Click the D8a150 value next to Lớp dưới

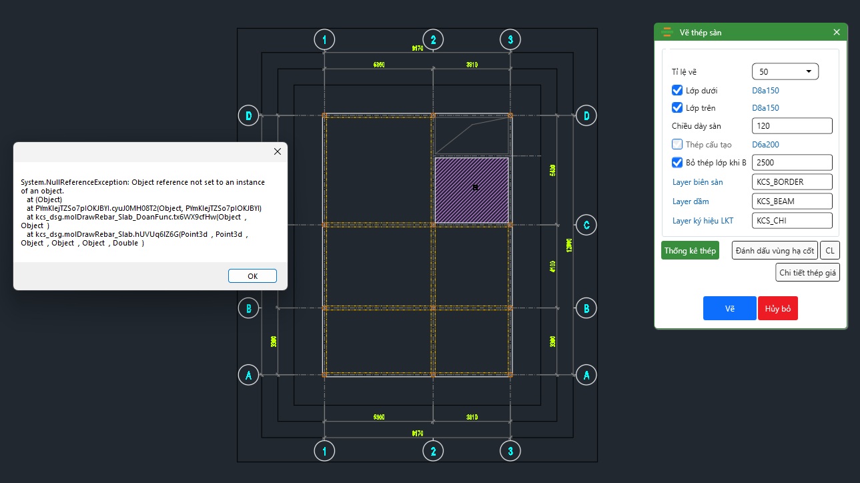click(x=765, y=91)
